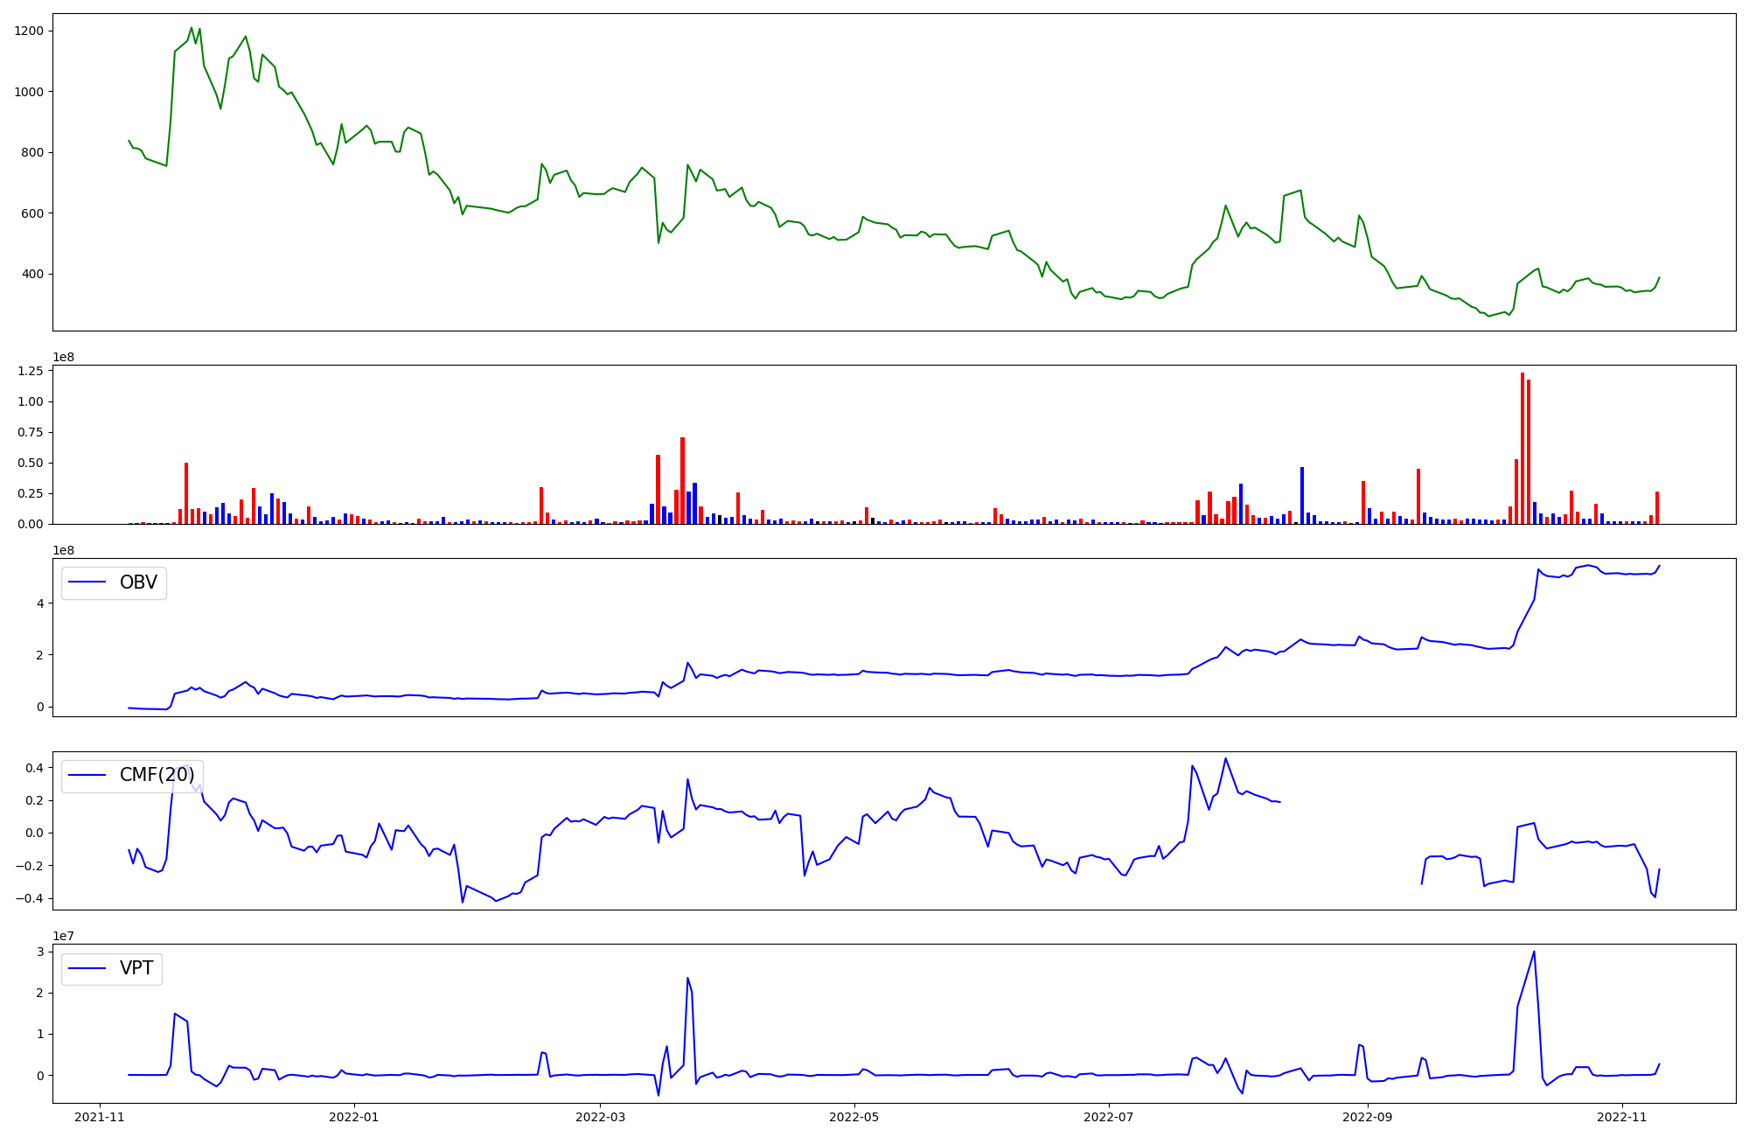Click the 2022-07 x-axis date label
The image size is (1749, 1137).
(x=1108, y=1117)
